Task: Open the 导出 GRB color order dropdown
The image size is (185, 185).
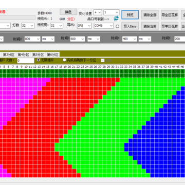Action: (84, 26)
